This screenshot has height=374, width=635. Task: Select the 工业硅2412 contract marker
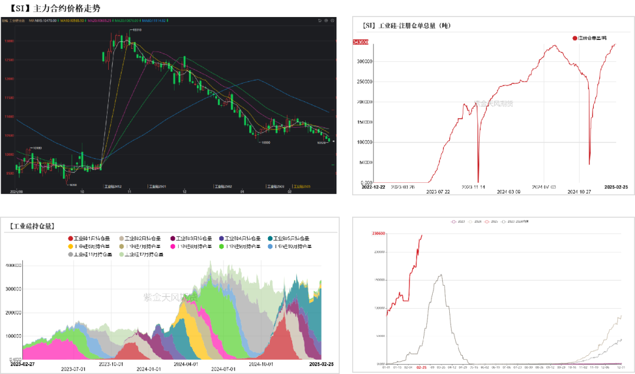tap(112, 186)
